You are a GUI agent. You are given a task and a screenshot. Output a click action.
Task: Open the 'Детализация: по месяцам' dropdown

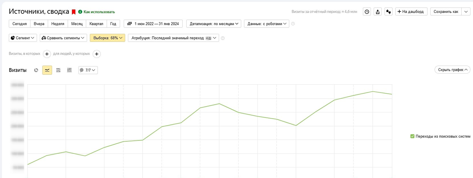click(214, 24)
